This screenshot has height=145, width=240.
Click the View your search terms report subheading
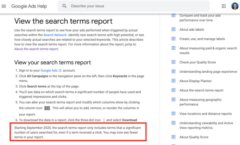tap(53, 62)
